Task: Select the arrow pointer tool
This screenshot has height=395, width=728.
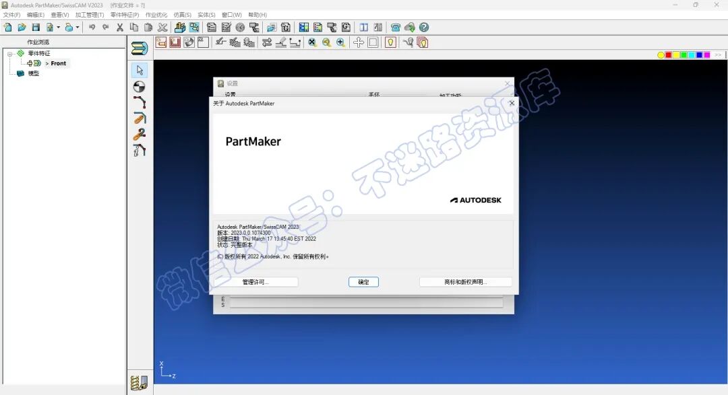Action: [140, 70]
